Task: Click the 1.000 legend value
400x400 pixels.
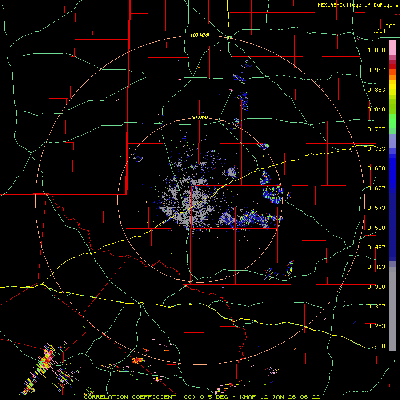Action: pyautogui.click(x=376, y=50)
